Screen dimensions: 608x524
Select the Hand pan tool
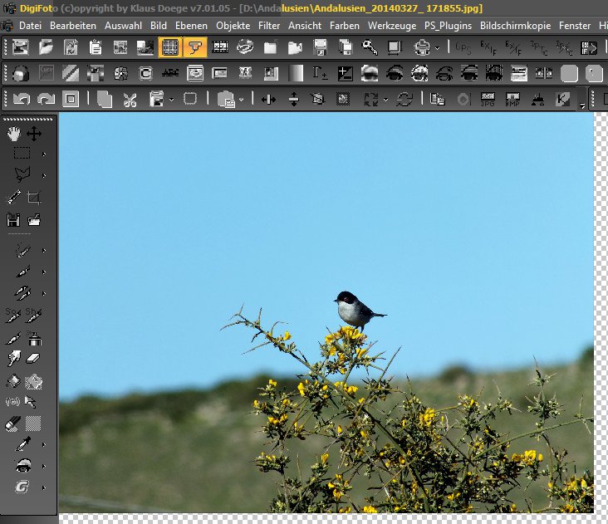(x=14, y=133)
